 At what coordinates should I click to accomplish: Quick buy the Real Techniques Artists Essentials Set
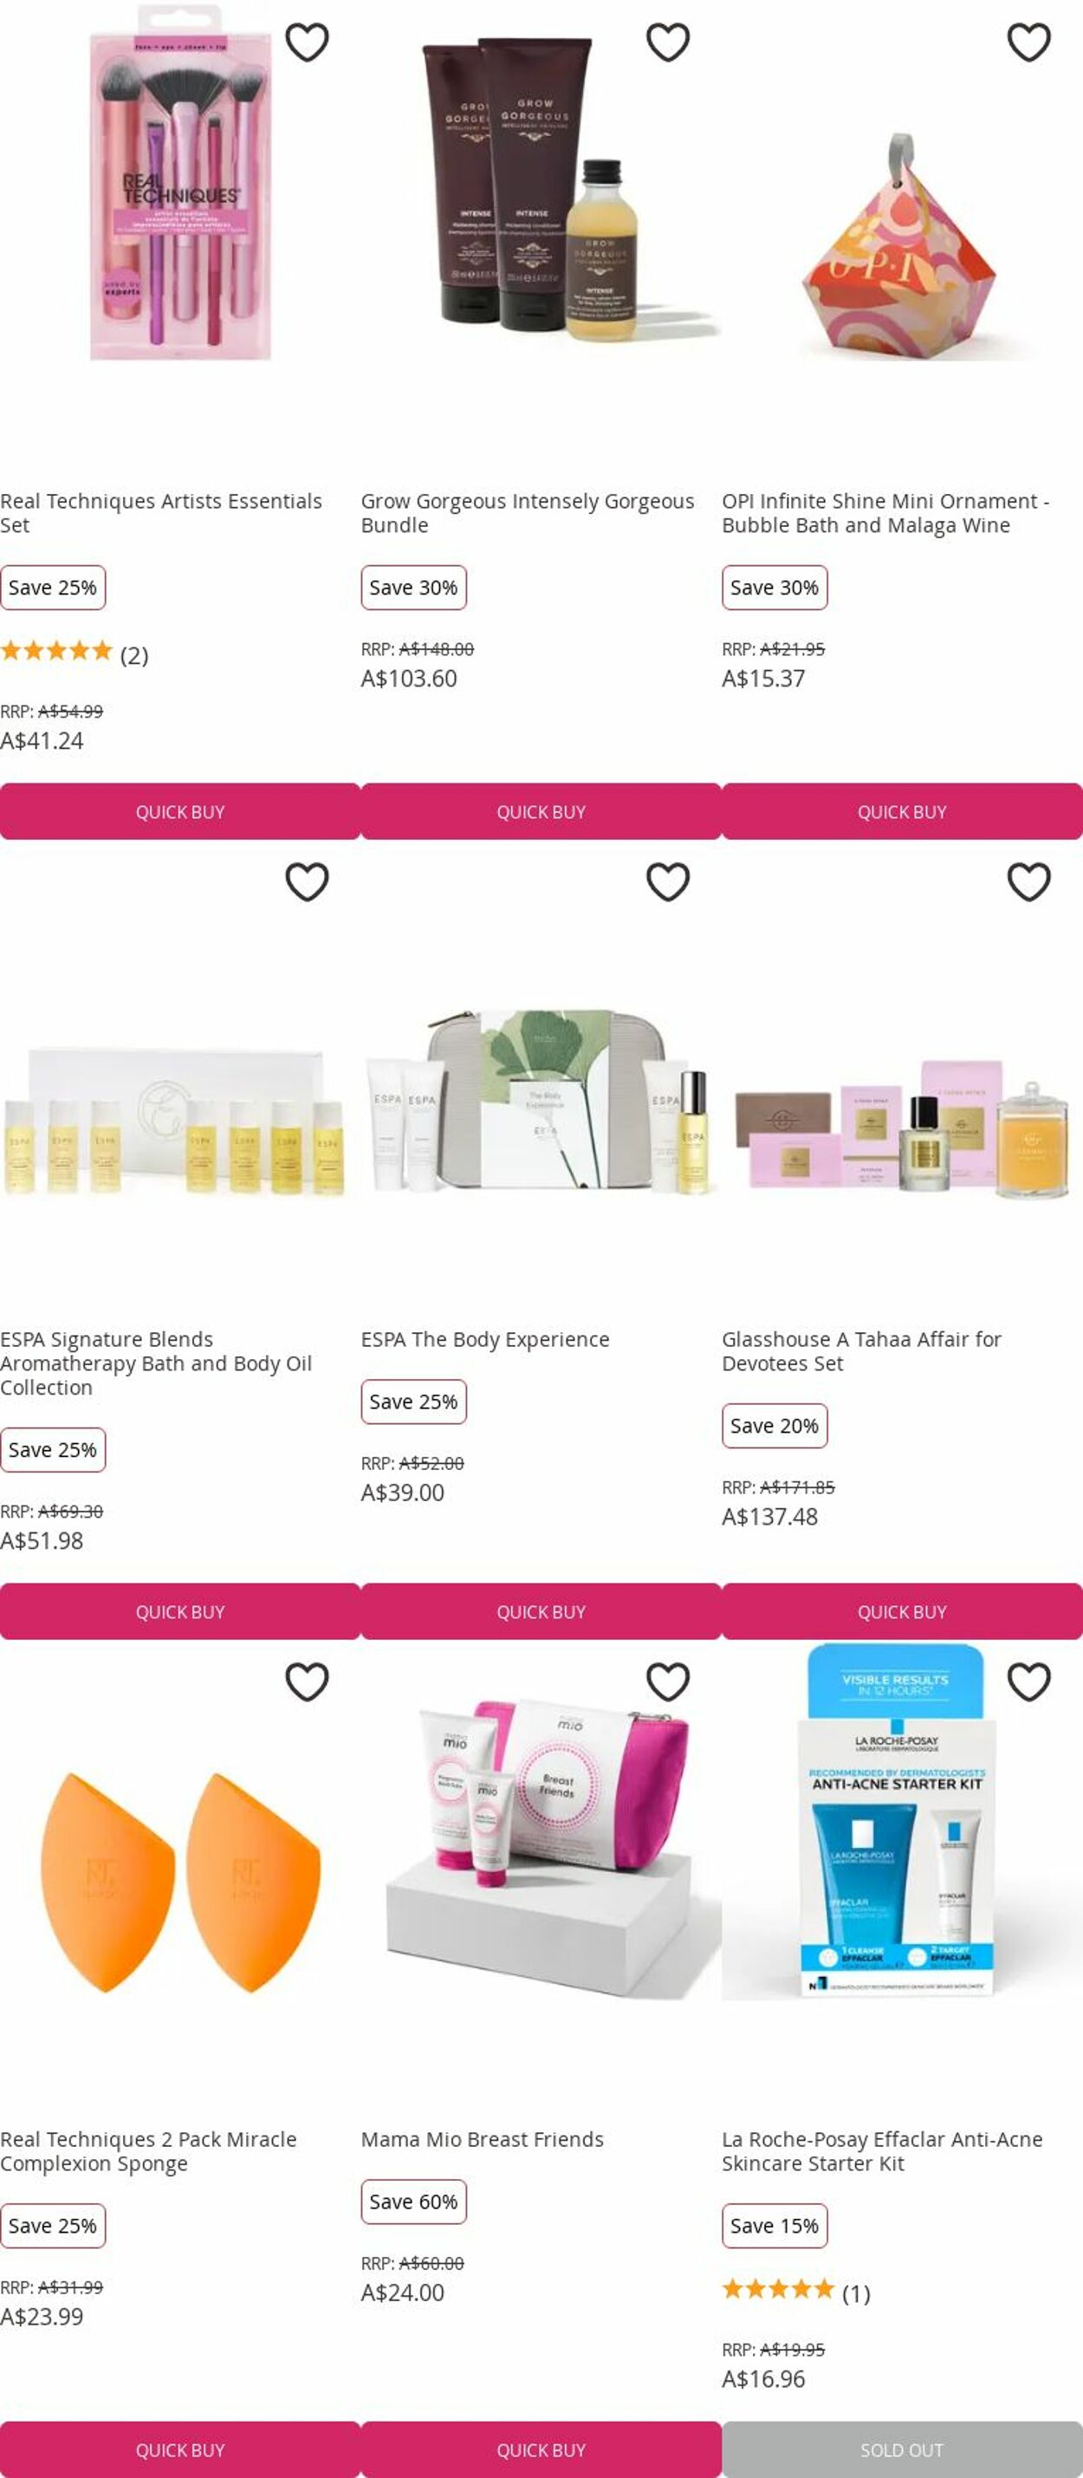180,812
